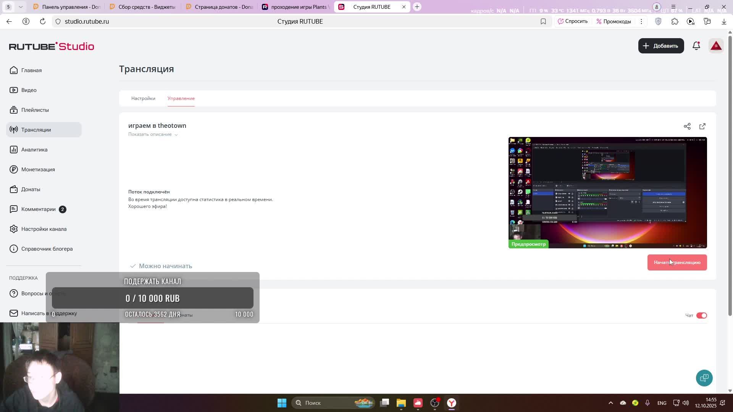This screenshot has height=412, width=733.
Task: Open the notifications bell
Action: 696,46
